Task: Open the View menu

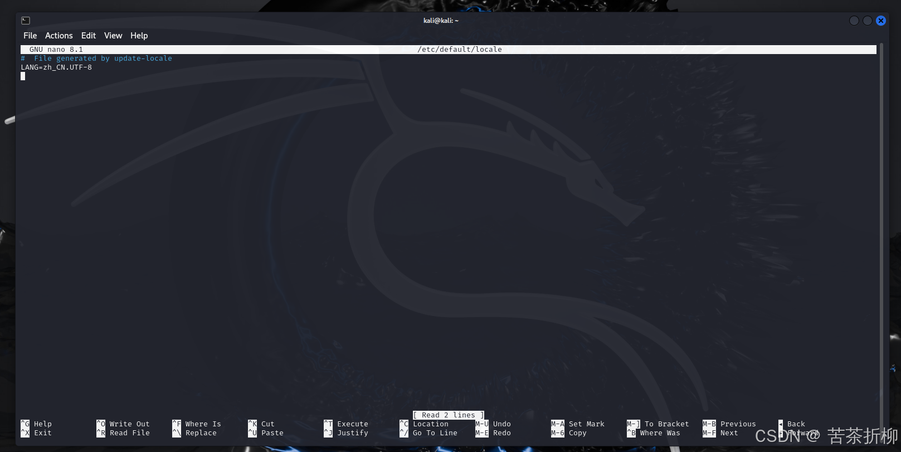Action: pyautogui.click(x=113, y=36)
